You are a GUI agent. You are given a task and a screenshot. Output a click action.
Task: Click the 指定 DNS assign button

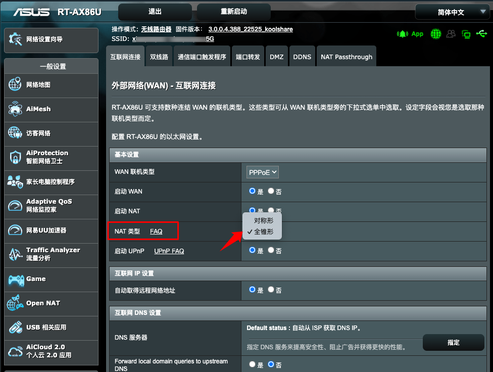point(454,342)
